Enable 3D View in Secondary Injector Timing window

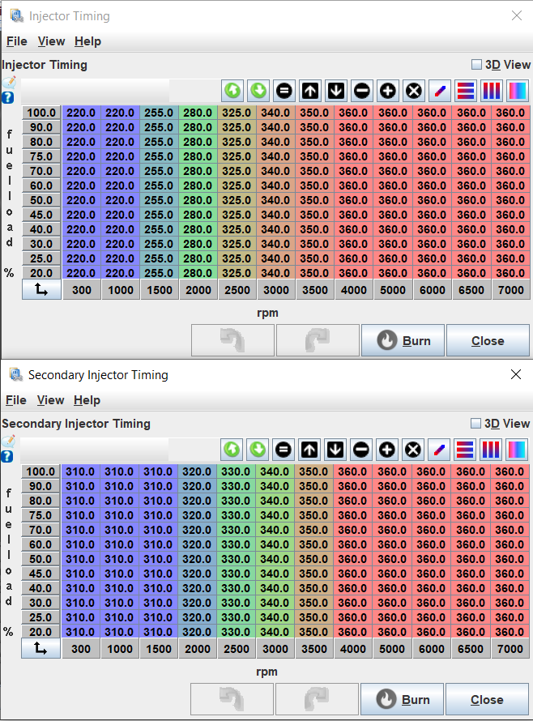tap(476, 423)
